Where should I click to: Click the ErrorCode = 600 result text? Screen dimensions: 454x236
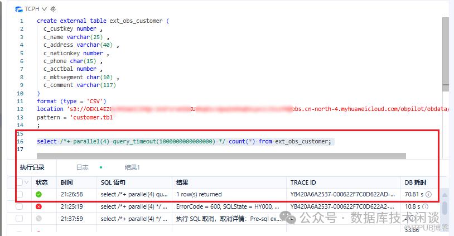(228, 206)
